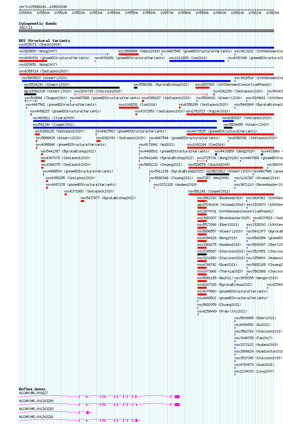
Task: Click the red bar under esv3568949
Action: pos(128,54)
